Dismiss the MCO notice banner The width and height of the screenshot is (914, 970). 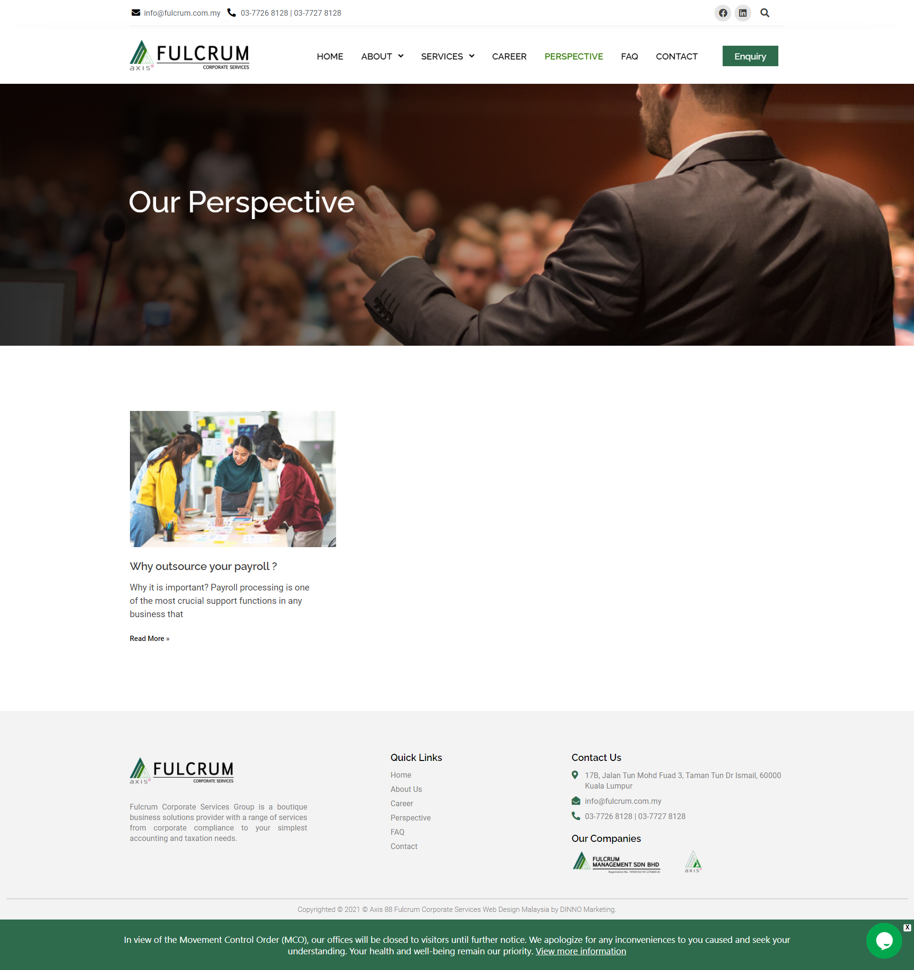tap(907, 928)
